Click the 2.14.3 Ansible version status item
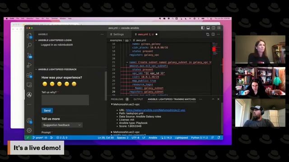The height and width of the screenshot is (162, 289). click(166, 138)
